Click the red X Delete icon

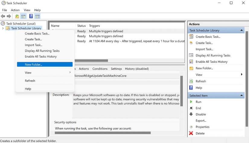(191, 133)
